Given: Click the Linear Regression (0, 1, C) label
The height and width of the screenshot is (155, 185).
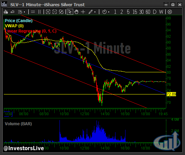Looking at the screenshot, I should (31, 31).
